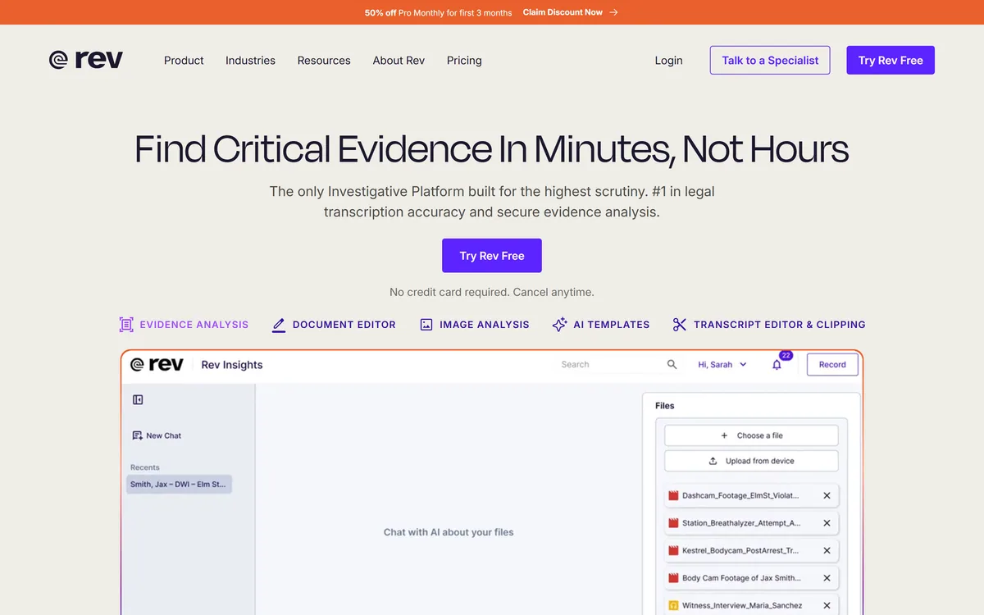
Task: Go to the Pricing page
Action: pyautogui.click(x=464, y=61)
